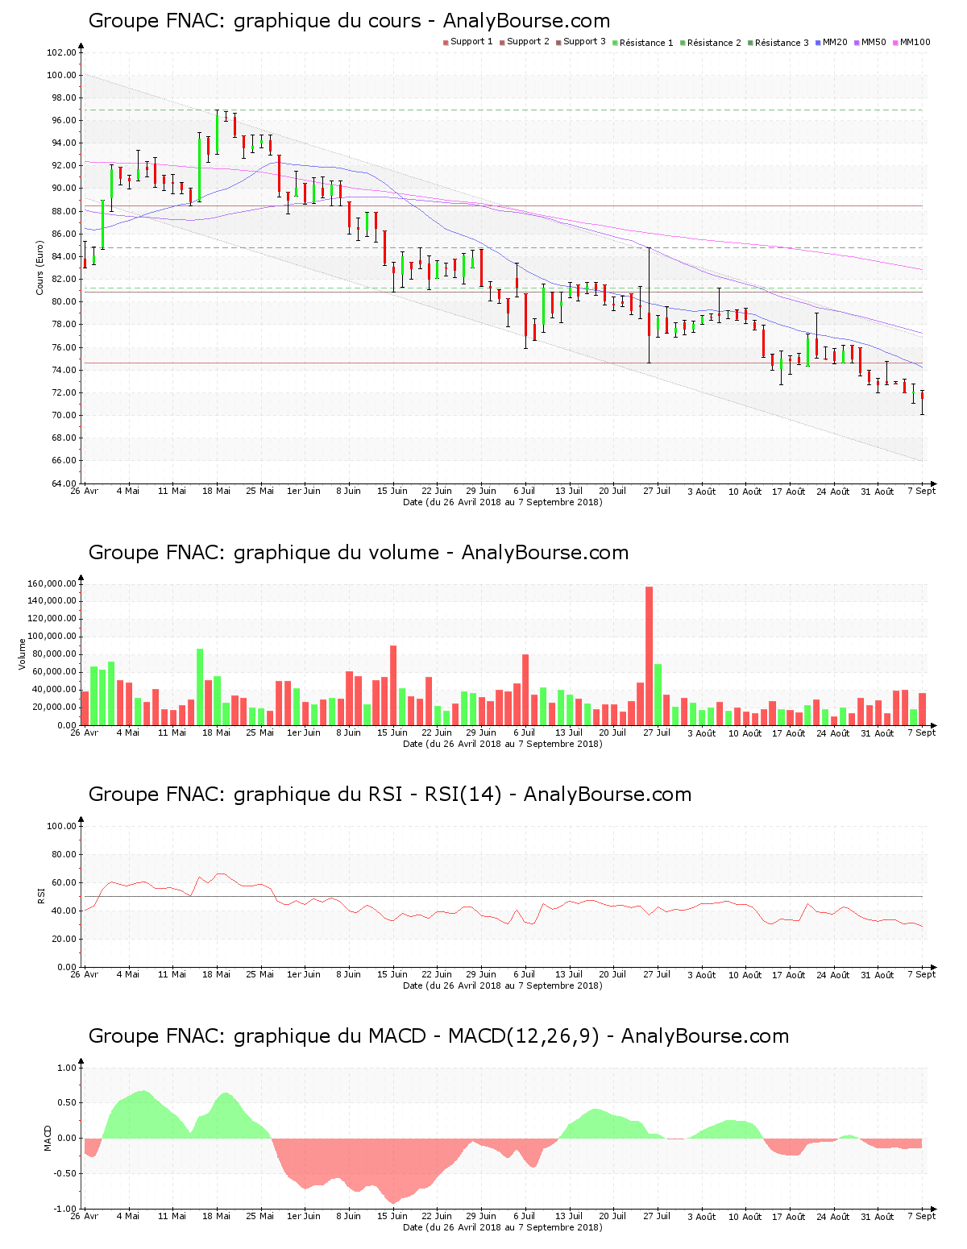967x1249 pixels.
Task: Click the 160,000.00 volume axis value
Action: click(x=52, y=583)
